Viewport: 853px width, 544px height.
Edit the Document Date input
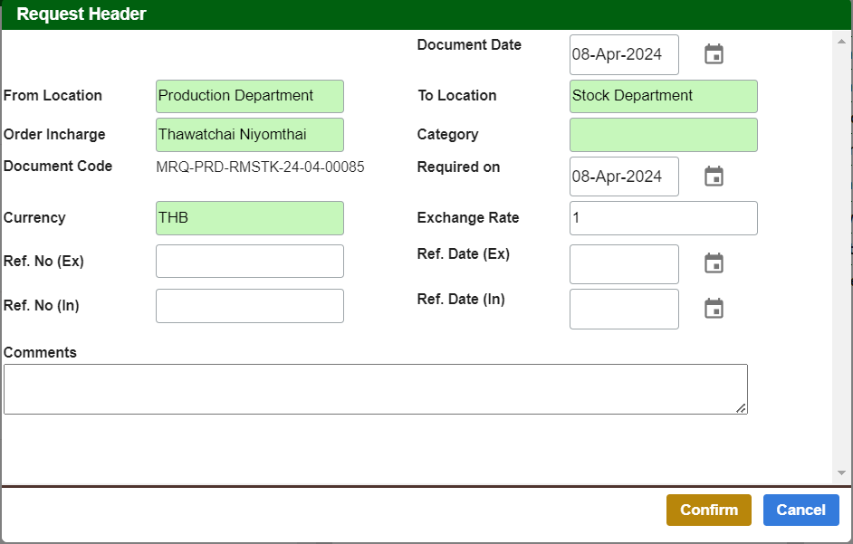[x=624, y=54]
